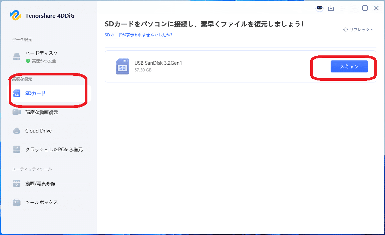Click the SD card icon in the sidebar
This screenshot has width=385, height=235.
[x=16, y=93]
